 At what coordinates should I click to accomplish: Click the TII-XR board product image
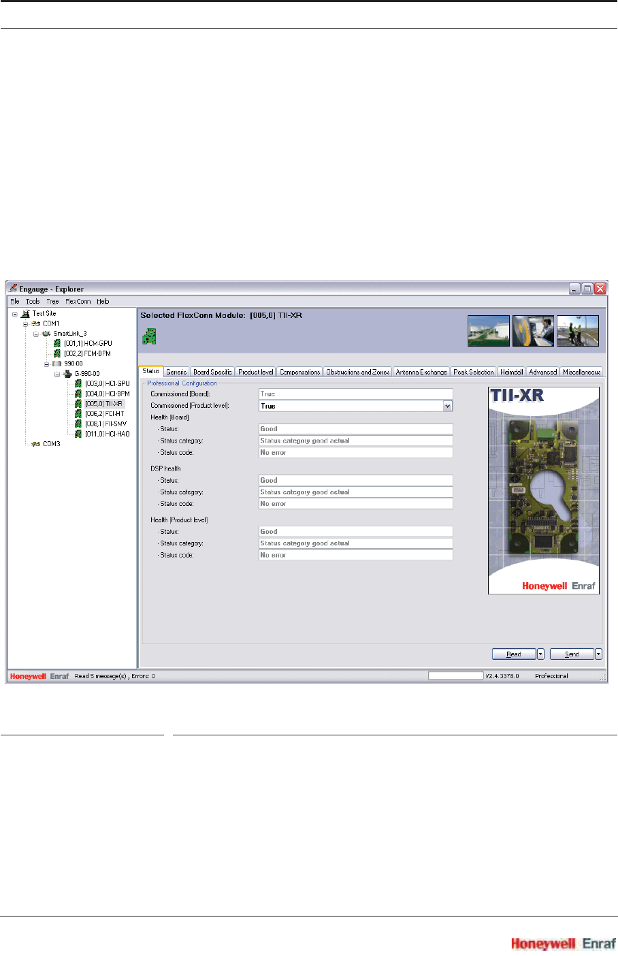pyautogui.click(x=544, y=490)
